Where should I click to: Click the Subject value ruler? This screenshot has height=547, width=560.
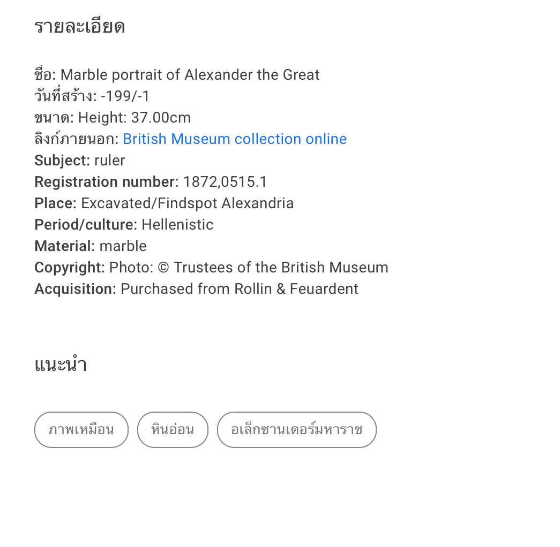tap(110, 161)
